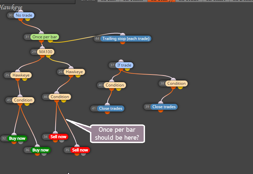Click the 'Once per bar should be here?' comment

click(x=117, y=134)
